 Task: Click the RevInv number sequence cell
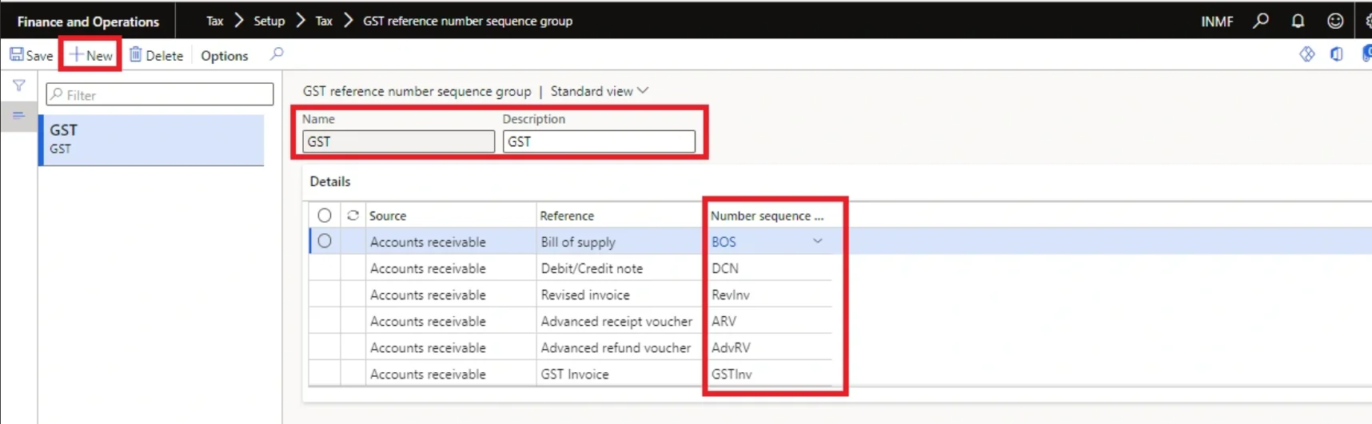[x=768, y=295]
